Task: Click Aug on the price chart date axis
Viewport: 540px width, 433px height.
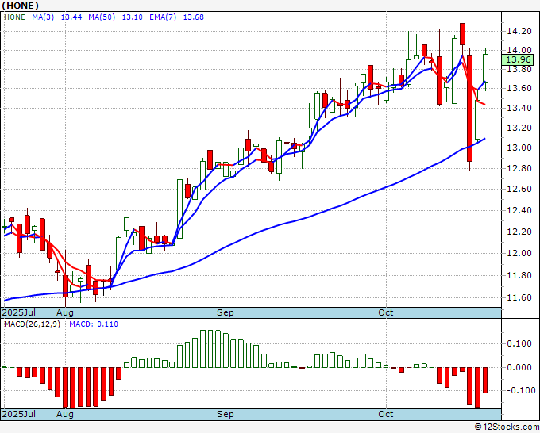Action: [x=65, y=312]
